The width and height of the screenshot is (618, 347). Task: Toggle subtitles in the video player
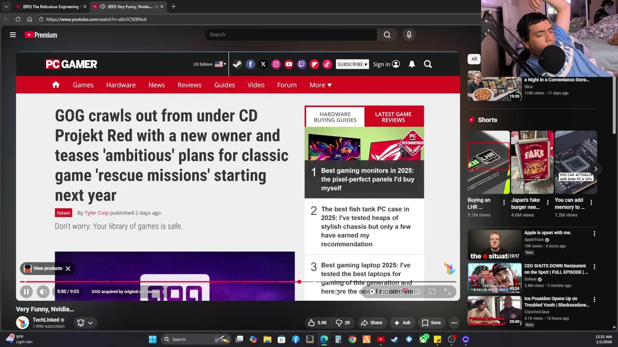pyautogui.click(x=386, y=292)
